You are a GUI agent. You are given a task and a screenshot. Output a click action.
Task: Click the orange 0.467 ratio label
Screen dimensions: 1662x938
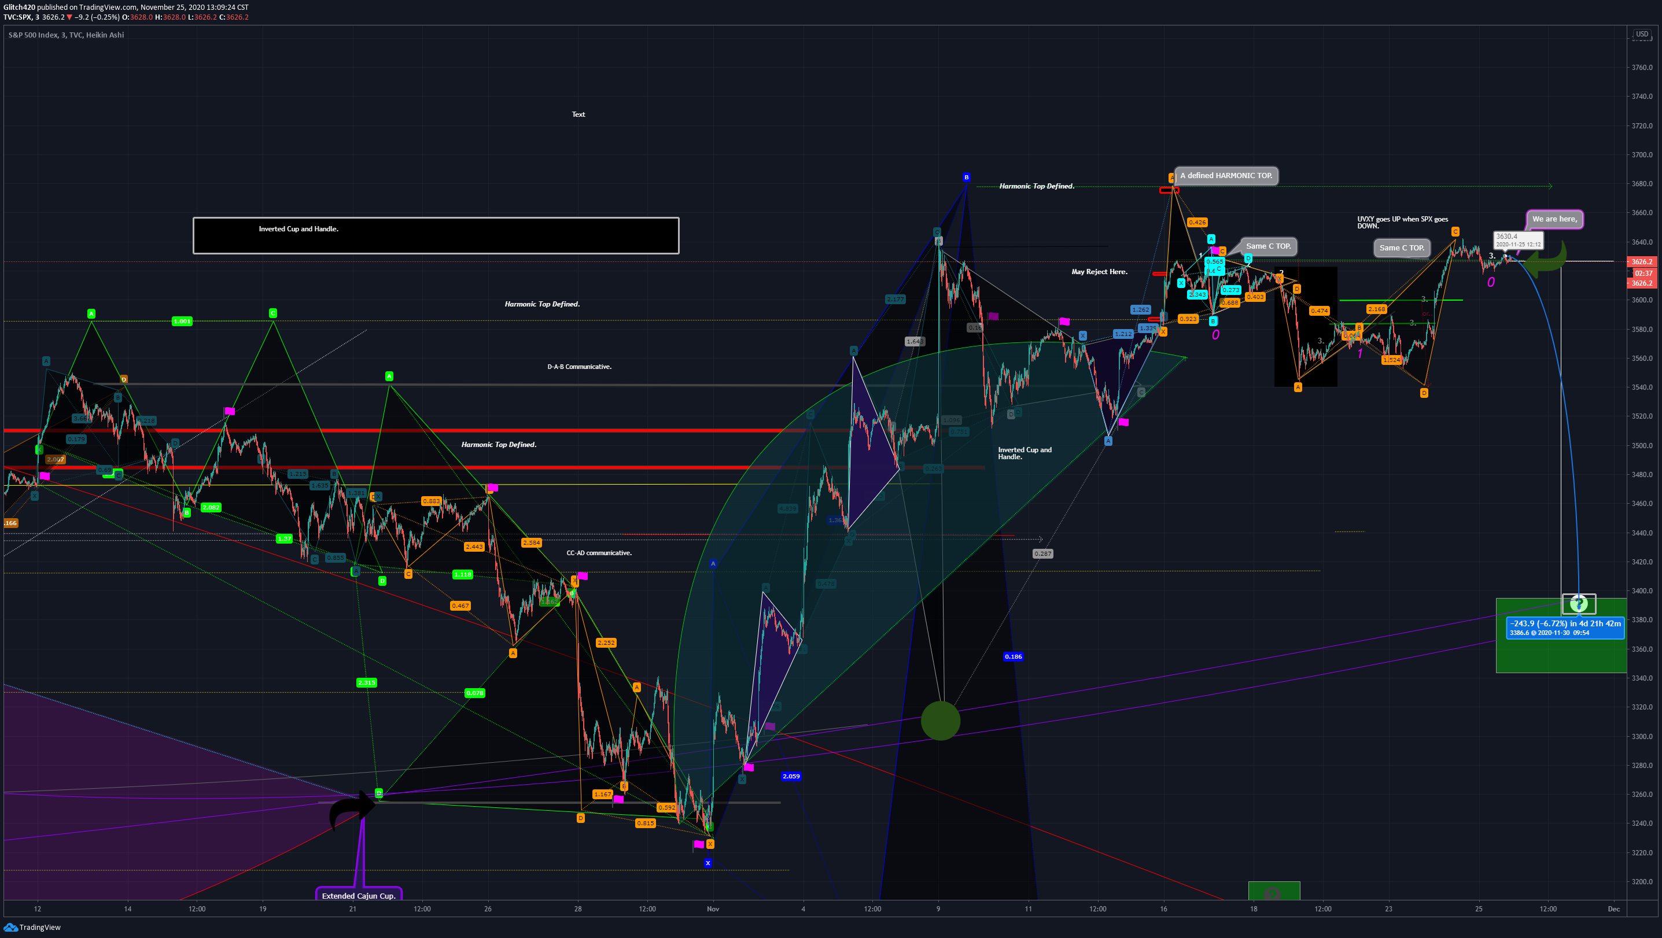pos(460,605)
